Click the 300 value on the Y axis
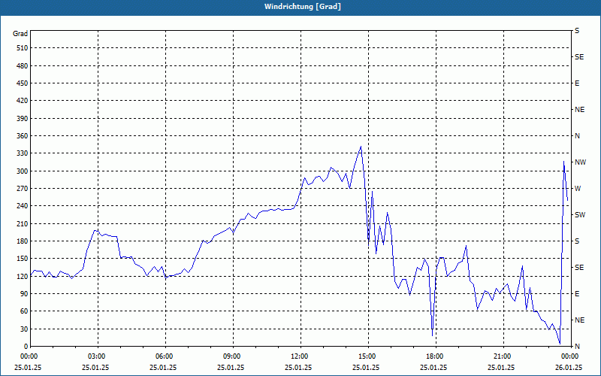 coord(23,171)
